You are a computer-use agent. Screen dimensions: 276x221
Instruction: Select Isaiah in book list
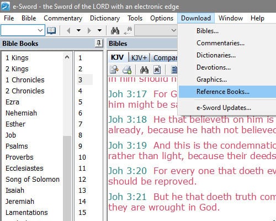point(15,191)
